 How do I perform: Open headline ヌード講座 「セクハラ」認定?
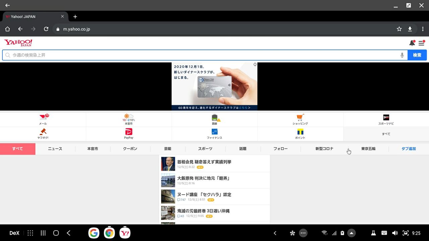pos(204,195)
